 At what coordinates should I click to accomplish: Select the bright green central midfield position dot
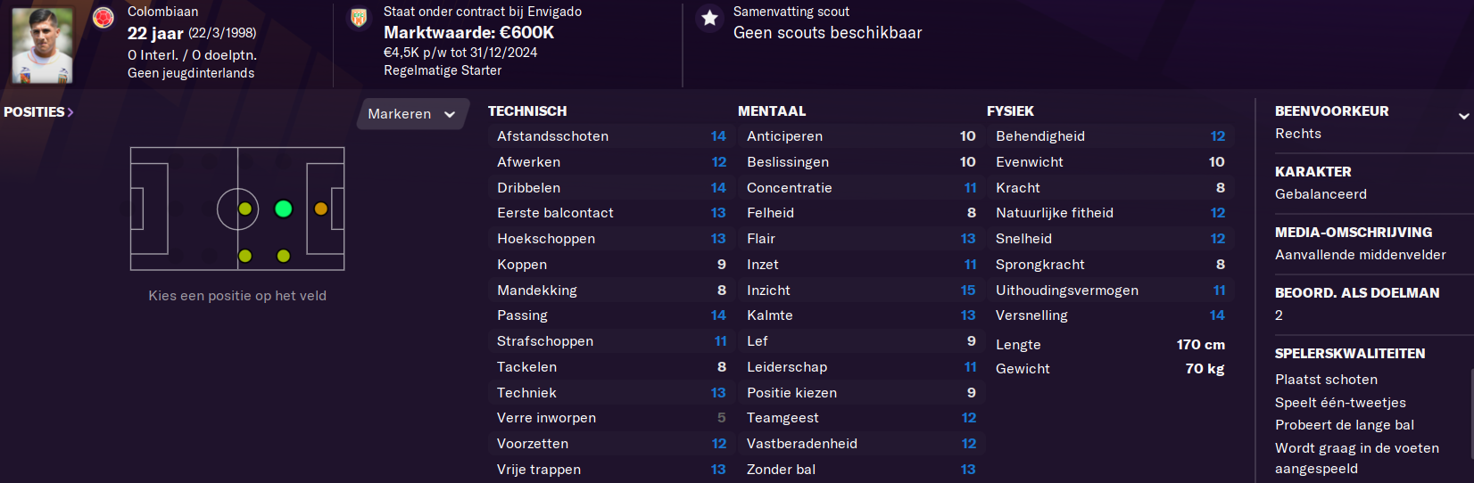[284, 209]
